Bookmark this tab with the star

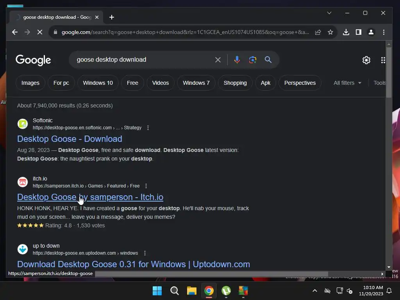[330, 32]
